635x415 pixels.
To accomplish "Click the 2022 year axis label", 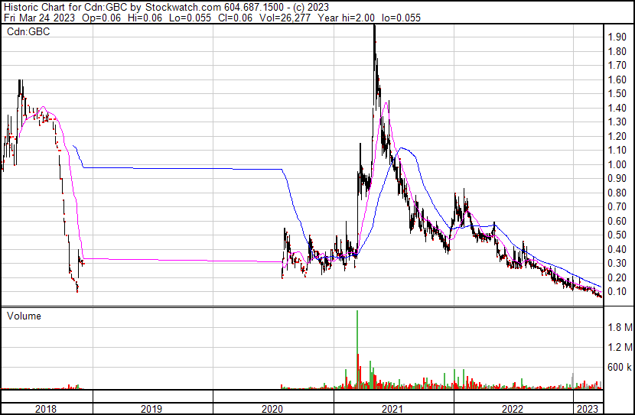I will [513, 409].
